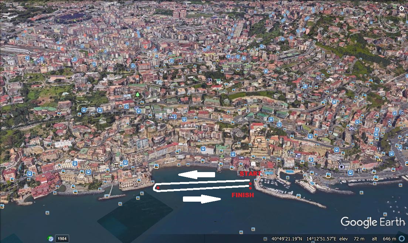Click the "elev 72 m" status readout

(352, 239)
